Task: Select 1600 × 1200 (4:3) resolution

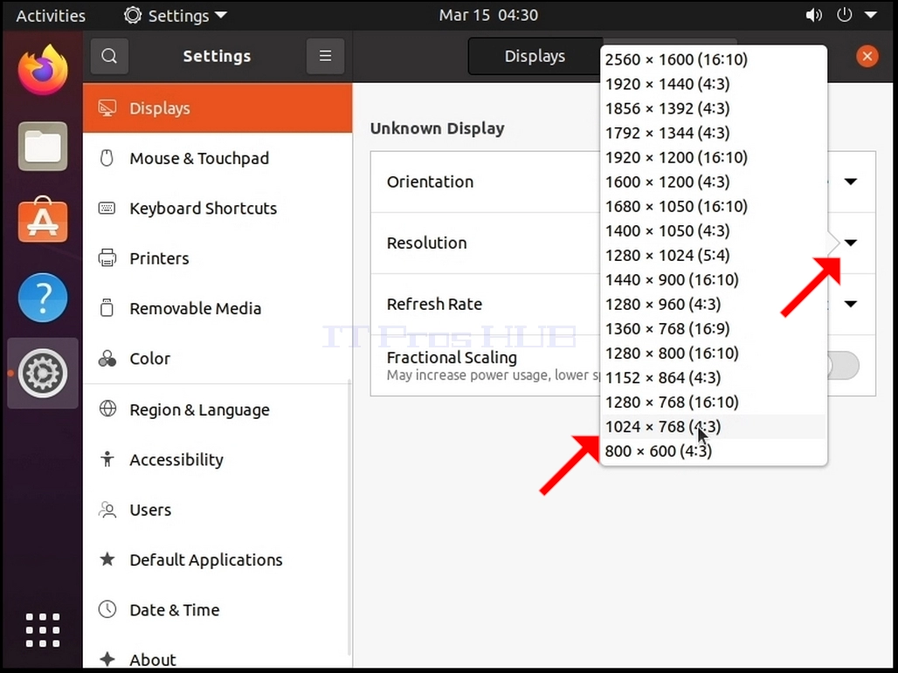Action: click(x=714, y=182)
